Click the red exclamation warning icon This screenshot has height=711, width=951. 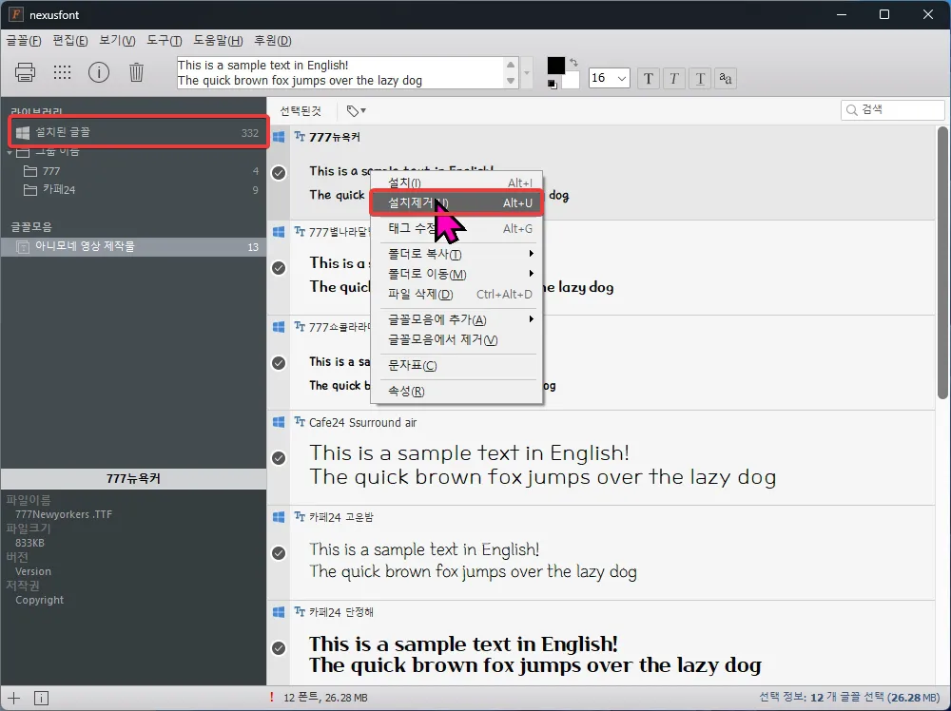coord(272,697)
